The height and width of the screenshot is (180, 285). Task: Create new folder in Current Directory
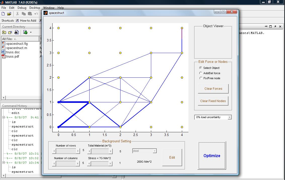(x=10, y=32)
